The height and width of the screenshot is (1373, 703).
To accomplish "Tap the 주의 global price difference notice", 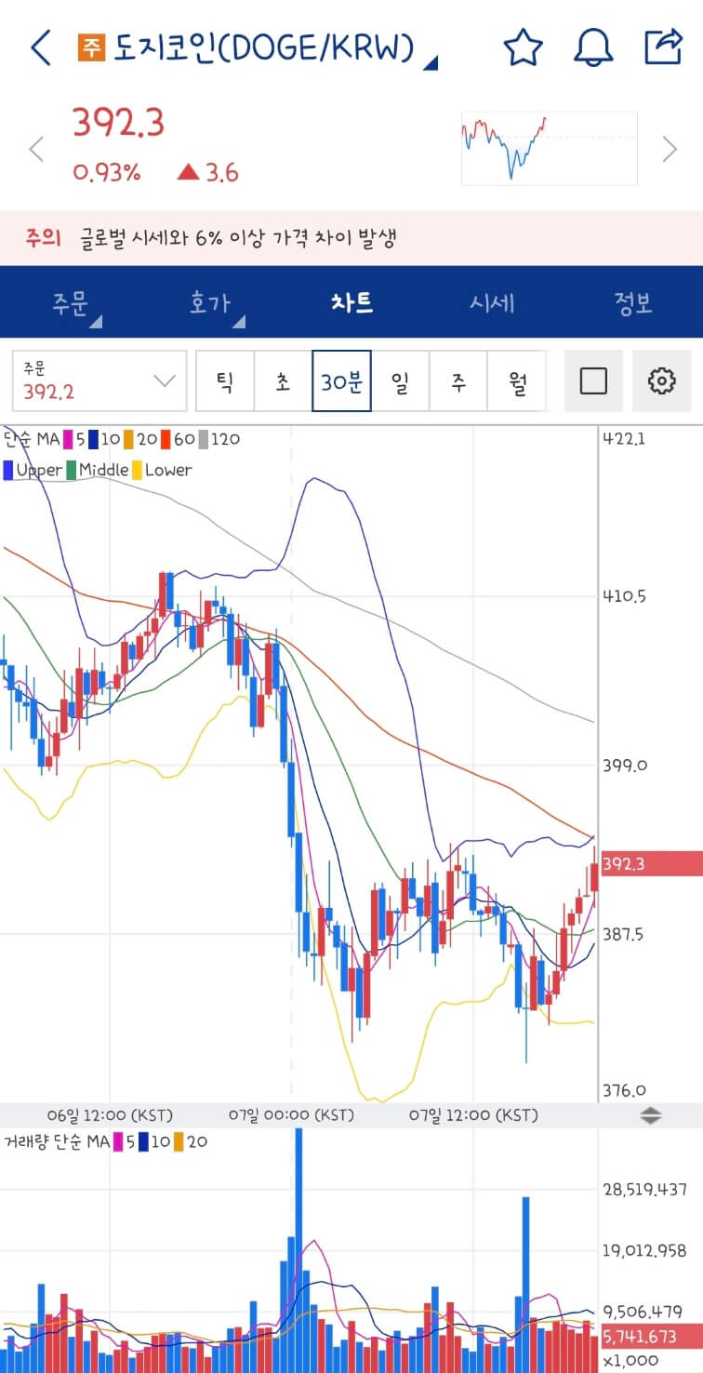I will pos(351,238).
